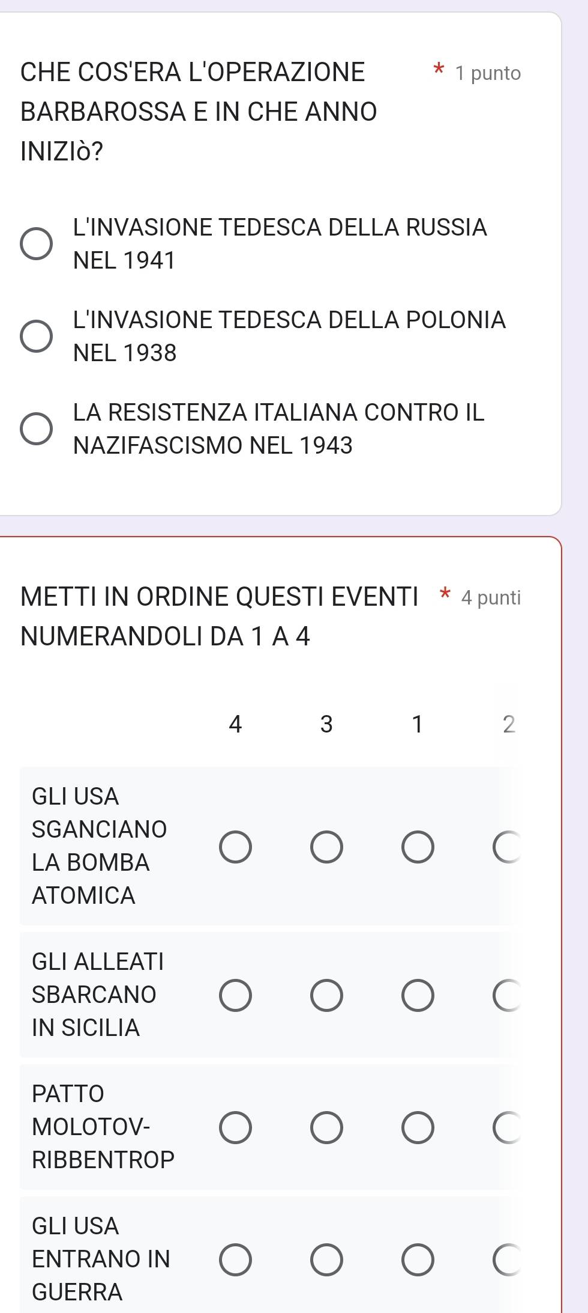The width and height of the screenshot is (588, 1313).
Task: Mark column 3 for SBARCANO IN SICILIA row
Action: (x=326, y=996)
